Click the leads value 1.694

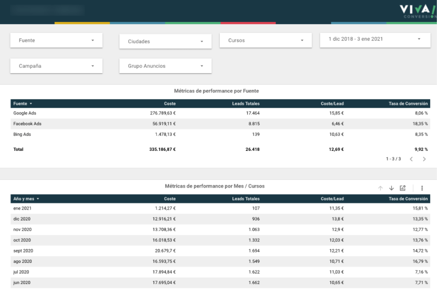click(254, 251)
